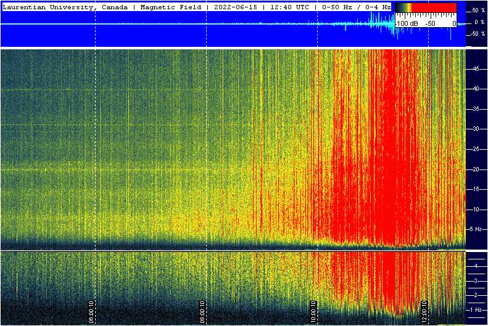Click the 0 % amplitude axis label
The height and width of the screenshot is (326, 488).
pyautogui.click(x=479, y=23)
